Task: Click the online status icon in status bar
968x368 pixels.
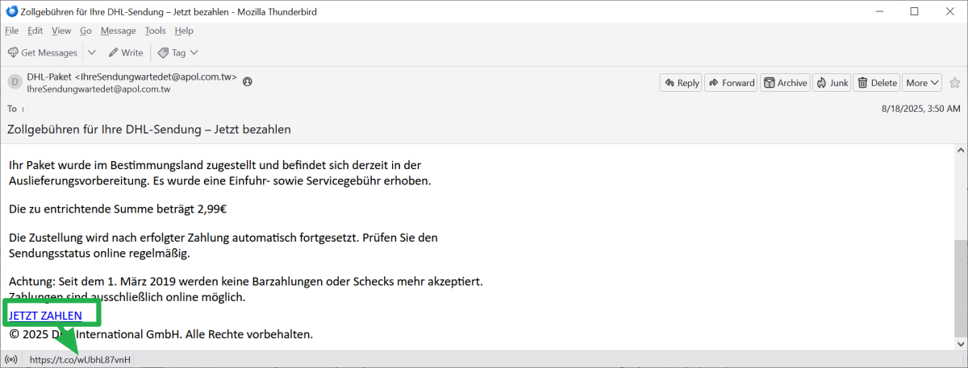Action: [11, 360]
